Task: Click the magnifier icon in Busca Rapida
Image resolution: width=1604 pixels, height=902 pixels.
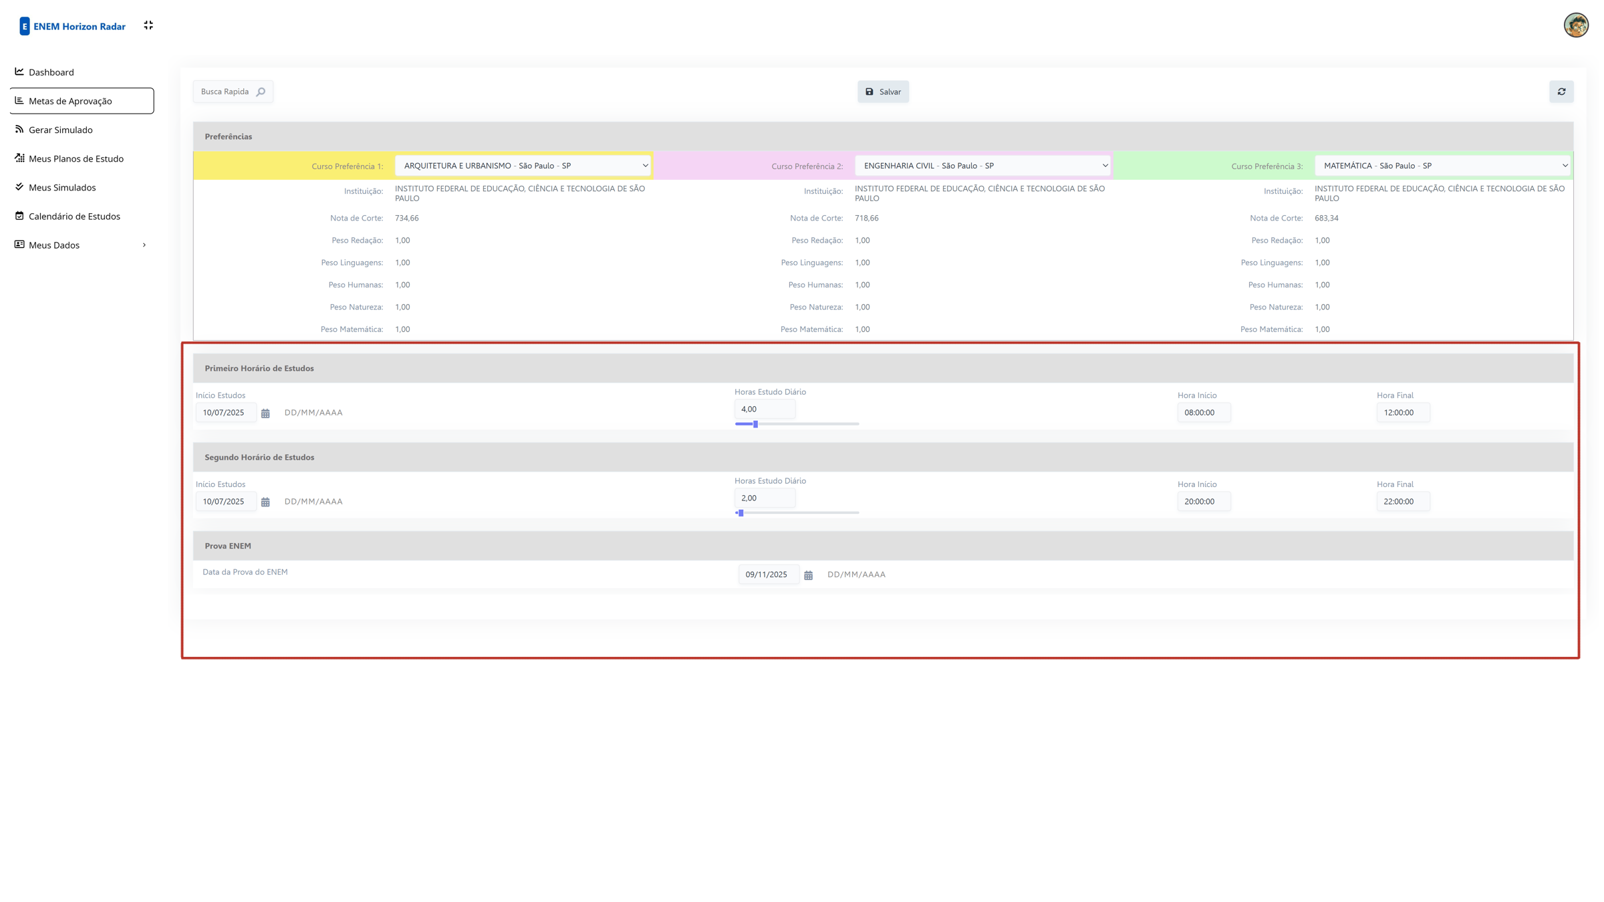Action: tap(261, 92)
